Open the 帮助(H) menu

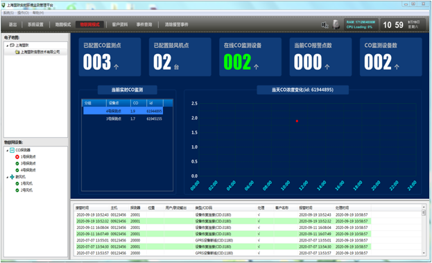pos(38,12)
